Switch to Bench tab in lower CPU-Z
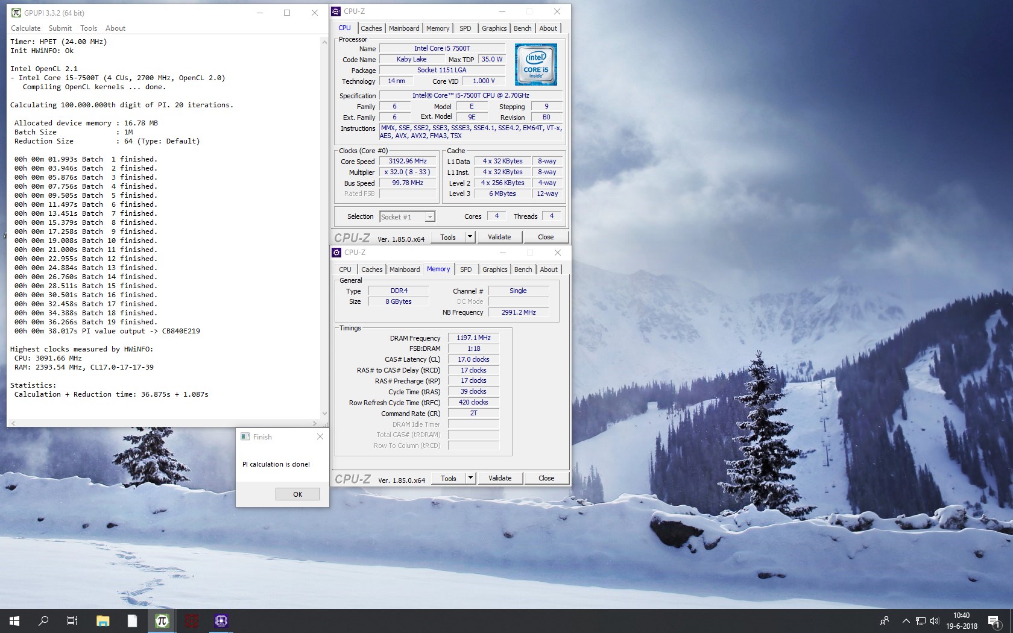 (523, 269)
